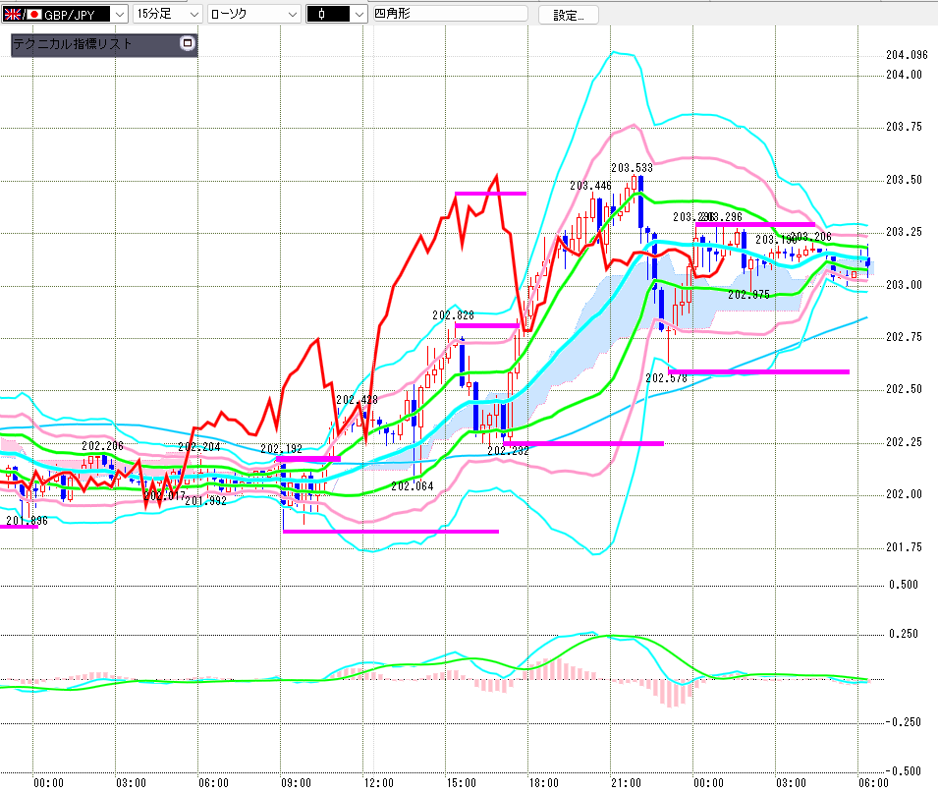
Task: Select the magenta line below 202.578
Action: [758, 371]
